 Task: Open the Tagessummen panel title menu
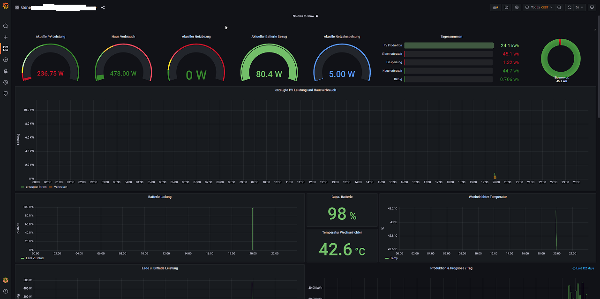pyautogui.click(x=451, y=37)
